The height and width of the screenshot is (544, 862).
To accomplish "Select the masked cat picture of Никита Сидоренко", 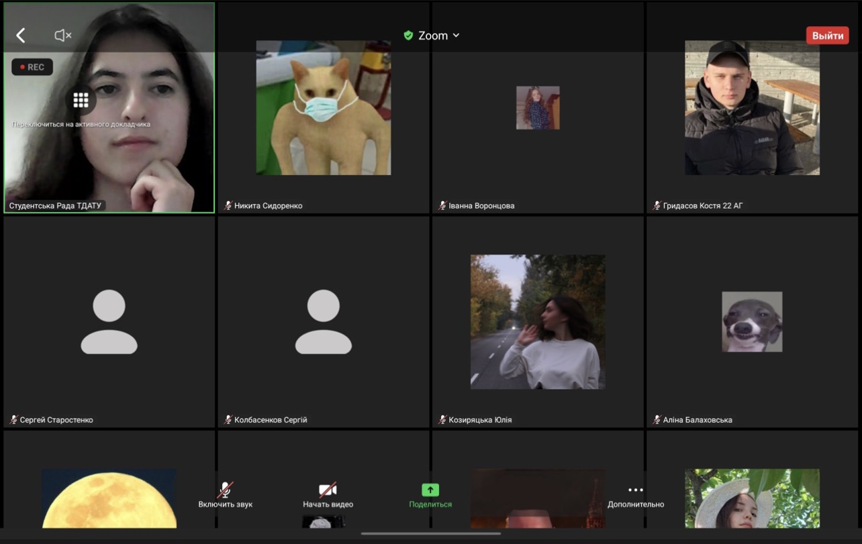I will point(324,107).
